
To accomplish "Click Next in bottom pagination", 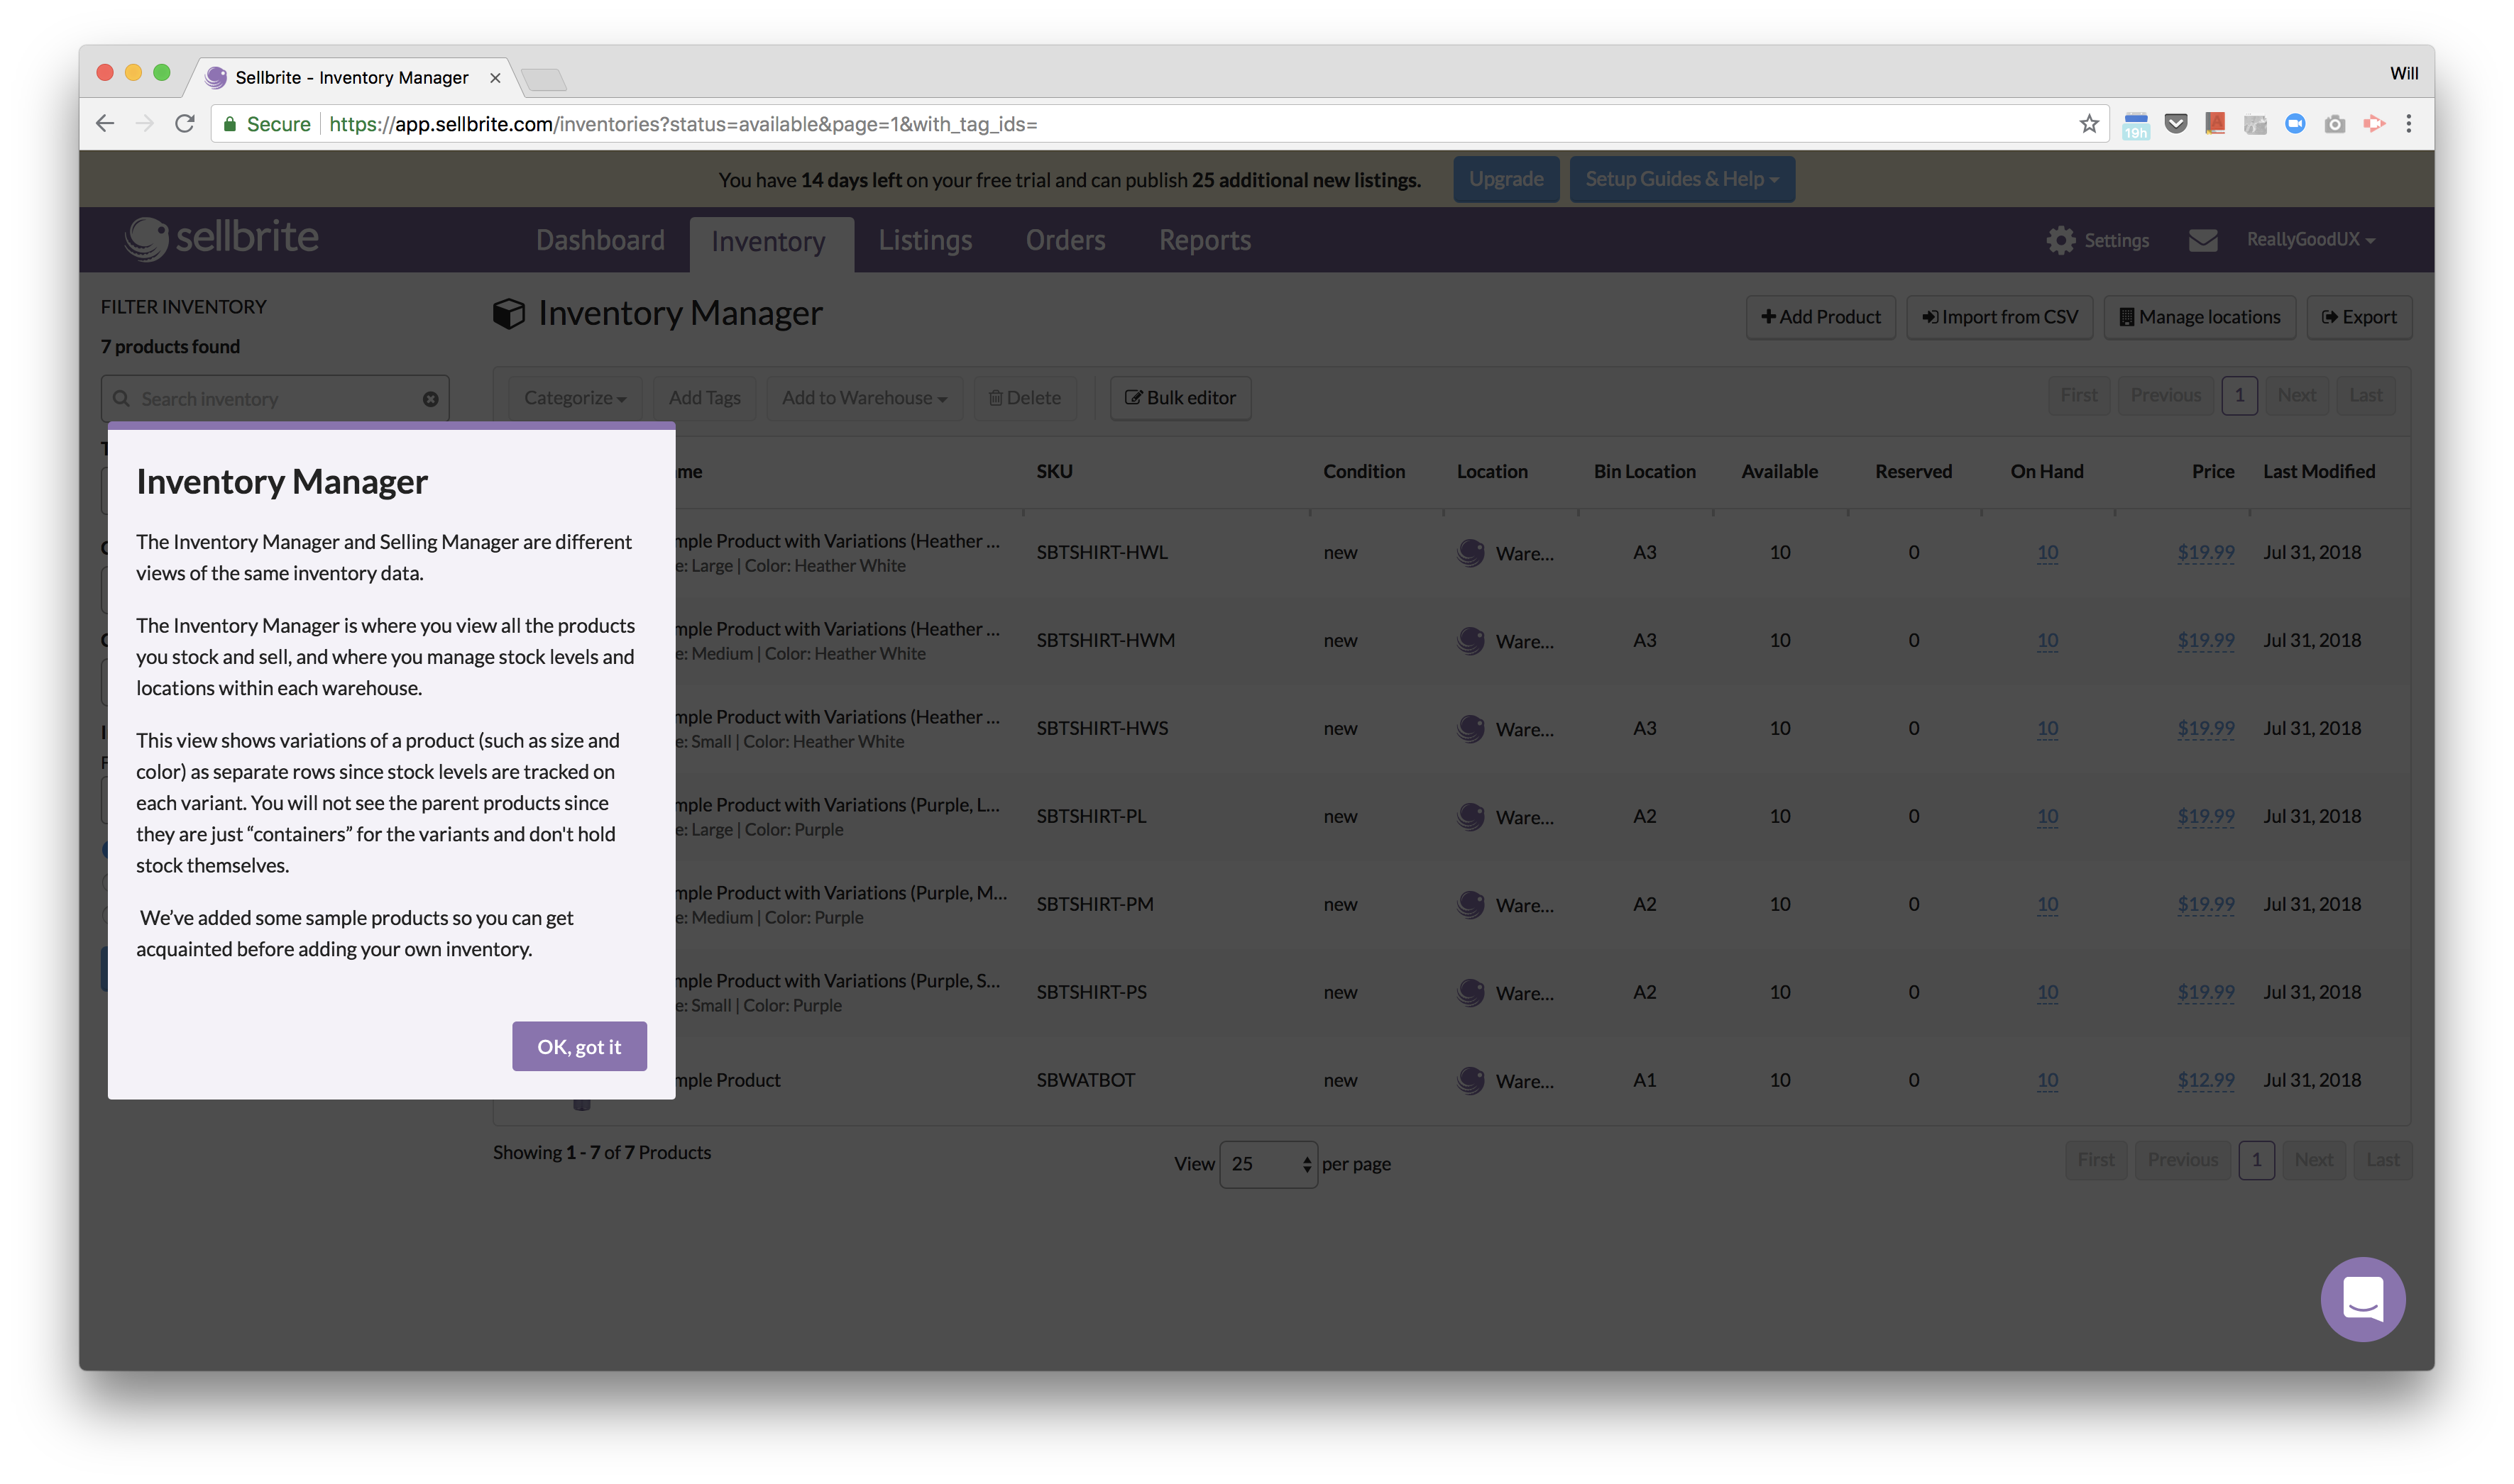I will point(2313,1159).
